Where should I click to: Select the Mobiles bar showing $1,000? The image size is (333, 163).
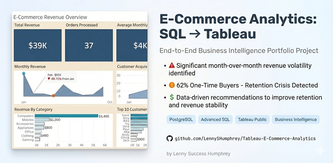point(42,120)
